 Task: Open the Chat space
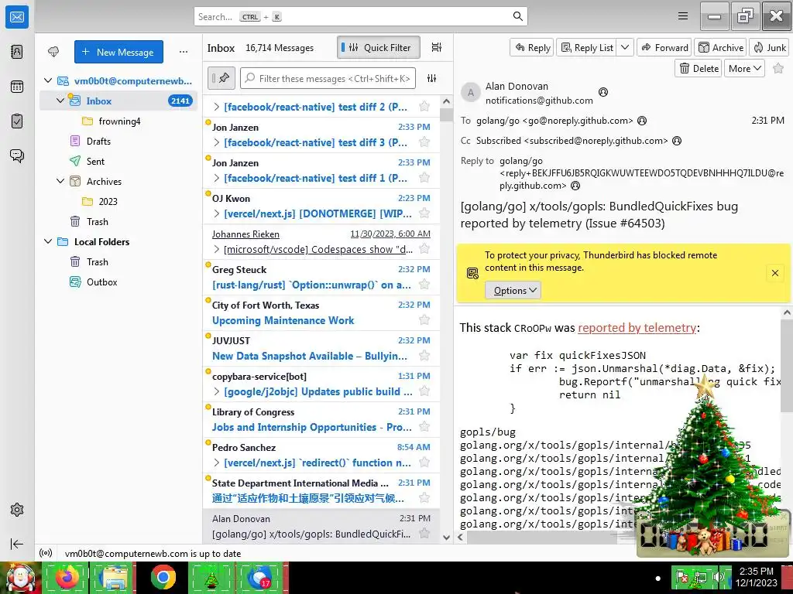[x=17, y=155]
